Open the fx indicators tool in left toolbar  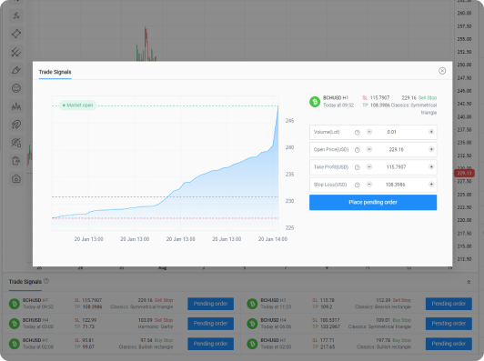[16, 15]
